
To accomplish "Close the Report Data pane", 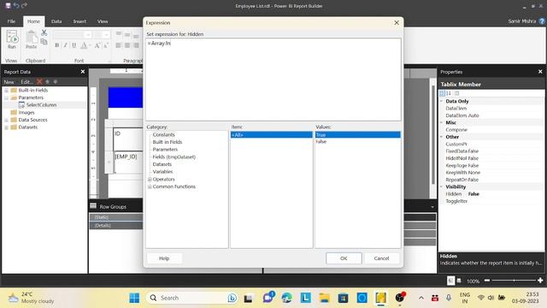I will (x=83, y=72).
